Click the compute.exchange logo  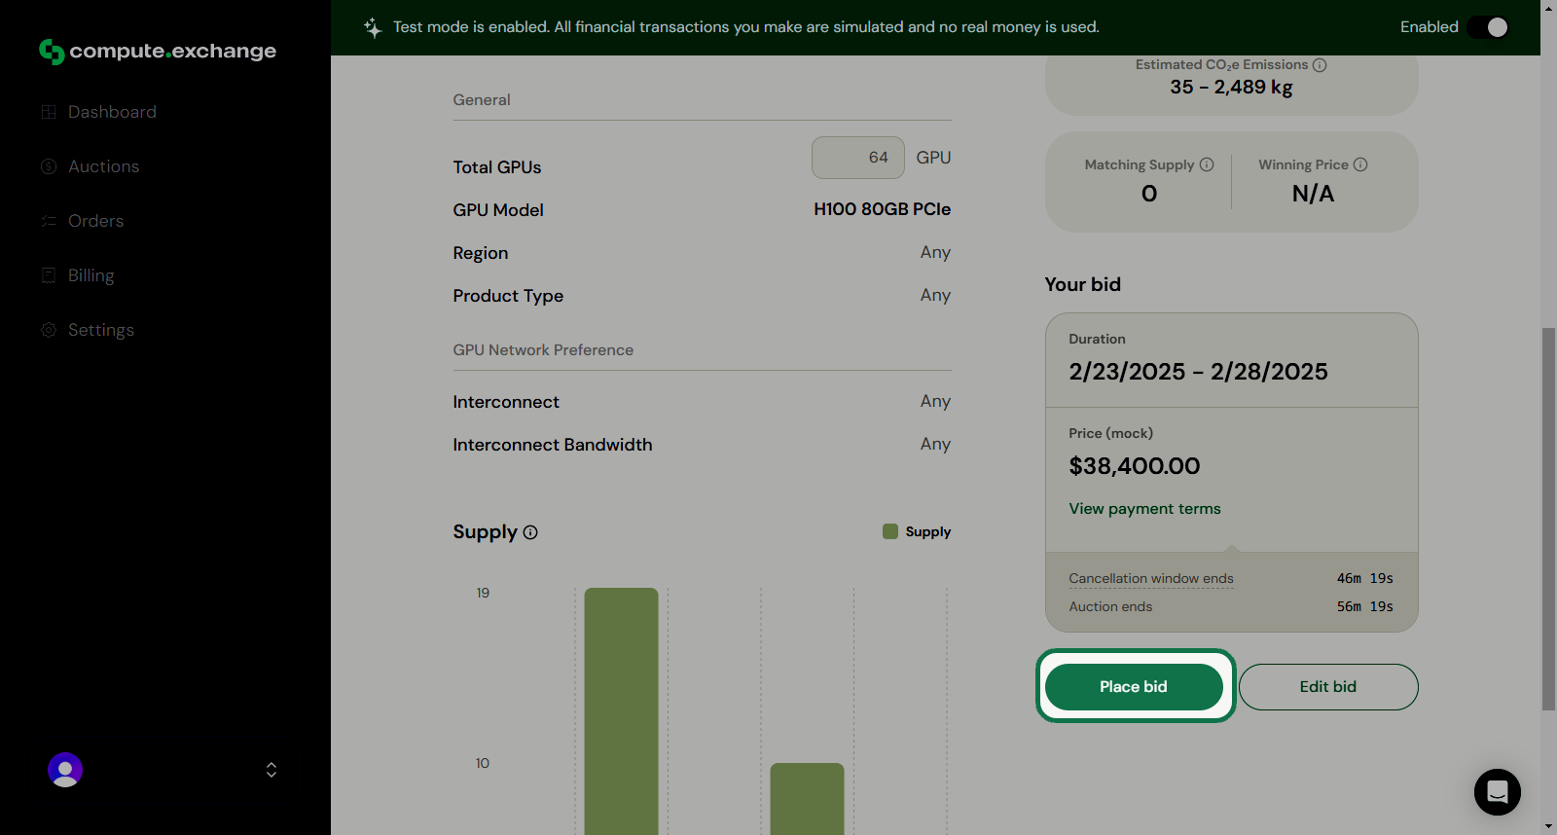click(158, 51)
